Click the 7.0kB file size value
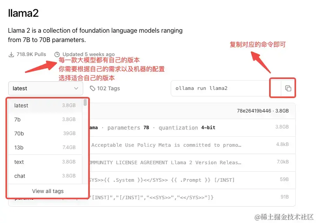 [282, 162]
